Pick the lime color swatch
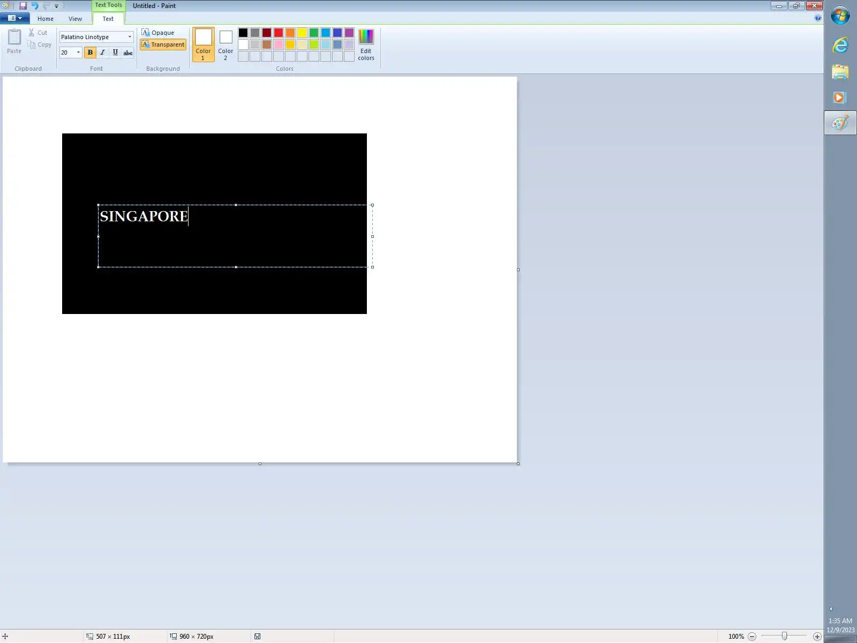Viewport: 857px width, 643px height. (314, 44)
